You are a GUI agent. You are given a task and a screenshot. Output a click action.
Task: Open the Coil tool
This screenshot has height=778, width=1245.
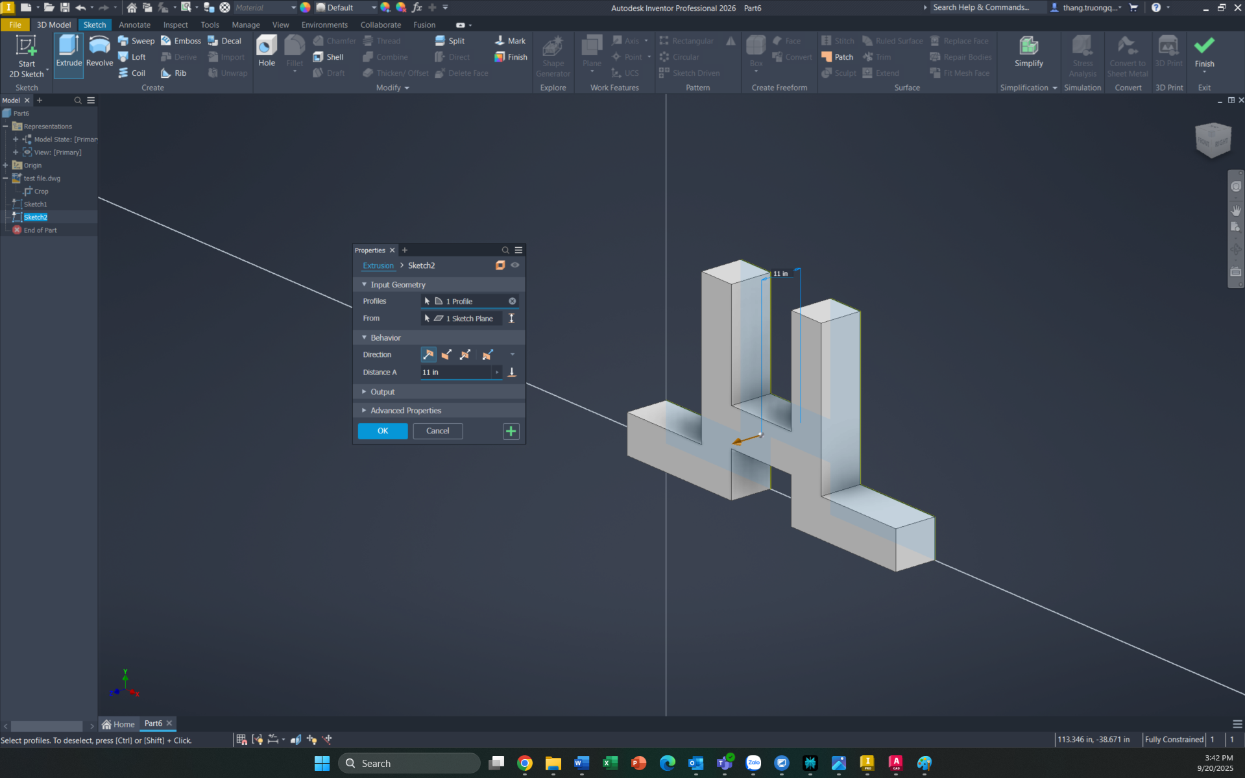(132, 73)
